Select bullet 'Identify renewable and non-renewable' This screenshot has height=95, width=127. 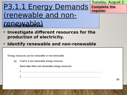(x=52, y=44)
